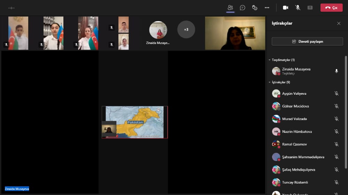Select participant Gülnar Məcidova
The height and width of the screenshot is (195, 348).
[x=306, y=106]
